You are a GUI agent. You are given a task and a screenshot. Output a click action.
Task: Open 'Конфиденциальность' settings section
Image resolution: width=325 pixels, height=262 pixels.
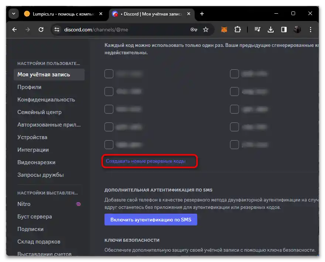(49, 100)
